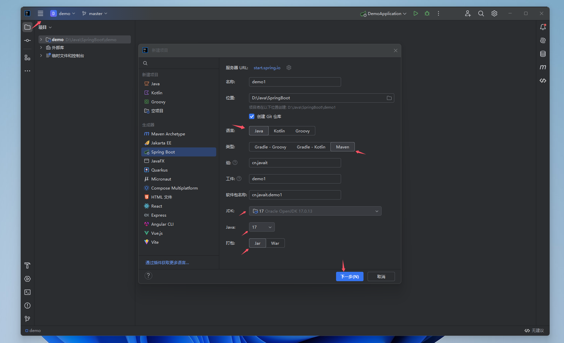Image resolution: width=564 pixels, height=343 pixels.
Task: Select Quarkus generator
Action: click(x=179, y=170)
